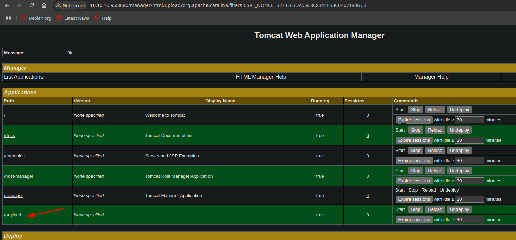Expire sessions for /examples

[414, 160]
